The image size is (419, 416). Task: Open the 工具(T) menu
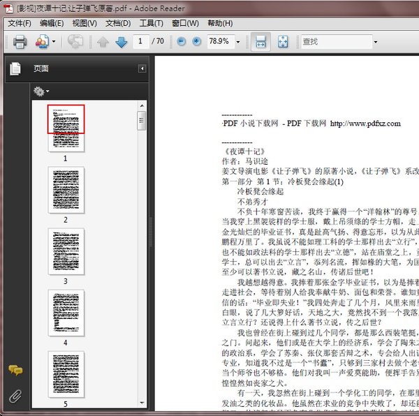coord(151,23)
